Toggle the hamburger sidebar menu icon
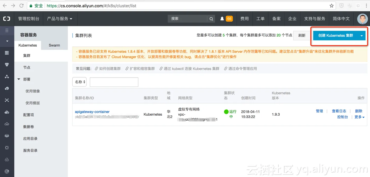Image resolution: width=370 pixels, height=177 pixels. coord(7,31)
